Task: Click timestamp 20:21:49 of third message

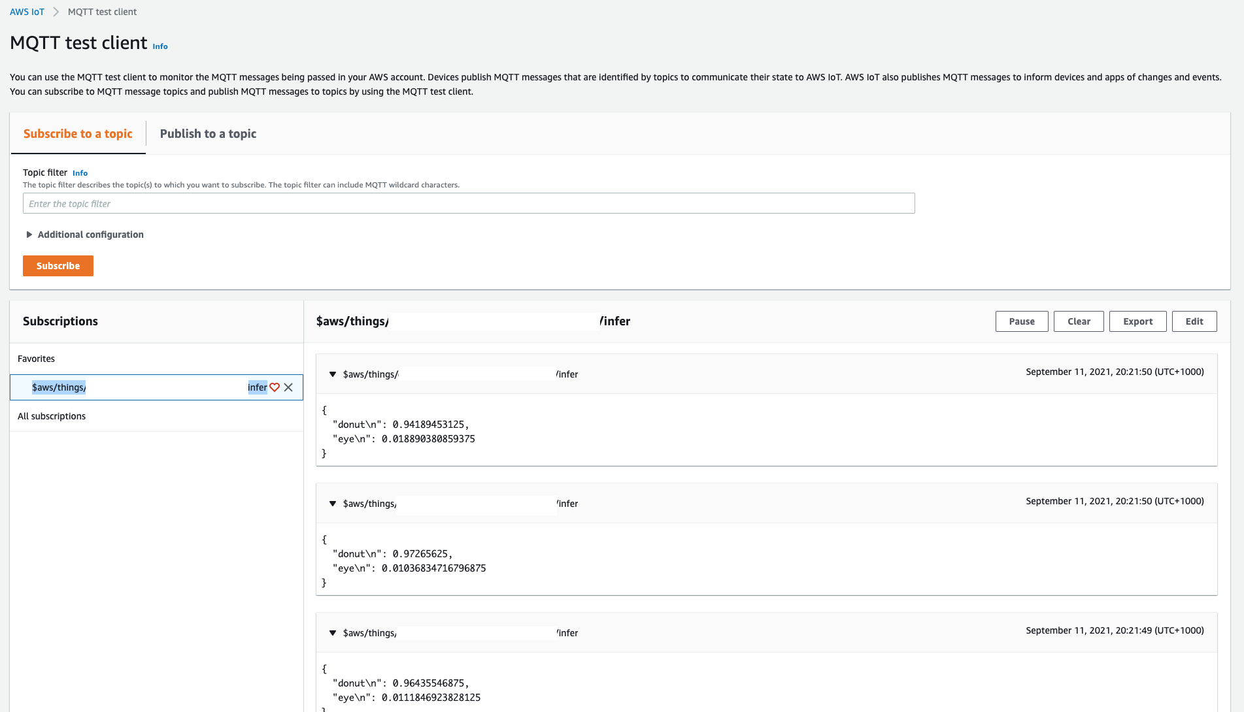Action: pyautogui.click(x=1115, y=630)
